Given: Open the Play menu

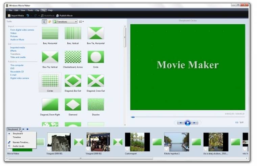Looking at the screenshot, I should (44, 10).
